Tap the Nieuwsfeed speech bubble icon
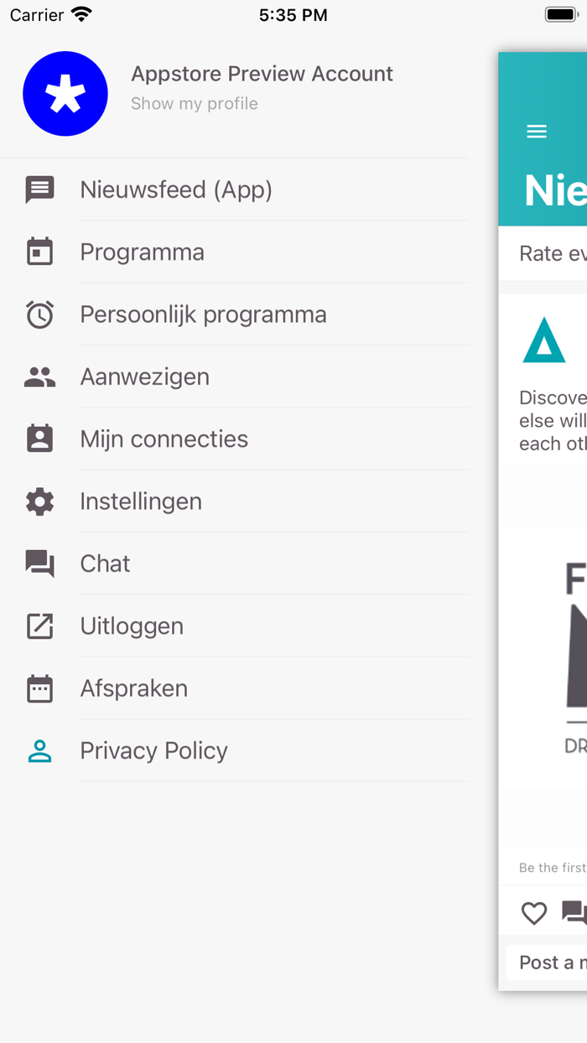 pos(39,190)
